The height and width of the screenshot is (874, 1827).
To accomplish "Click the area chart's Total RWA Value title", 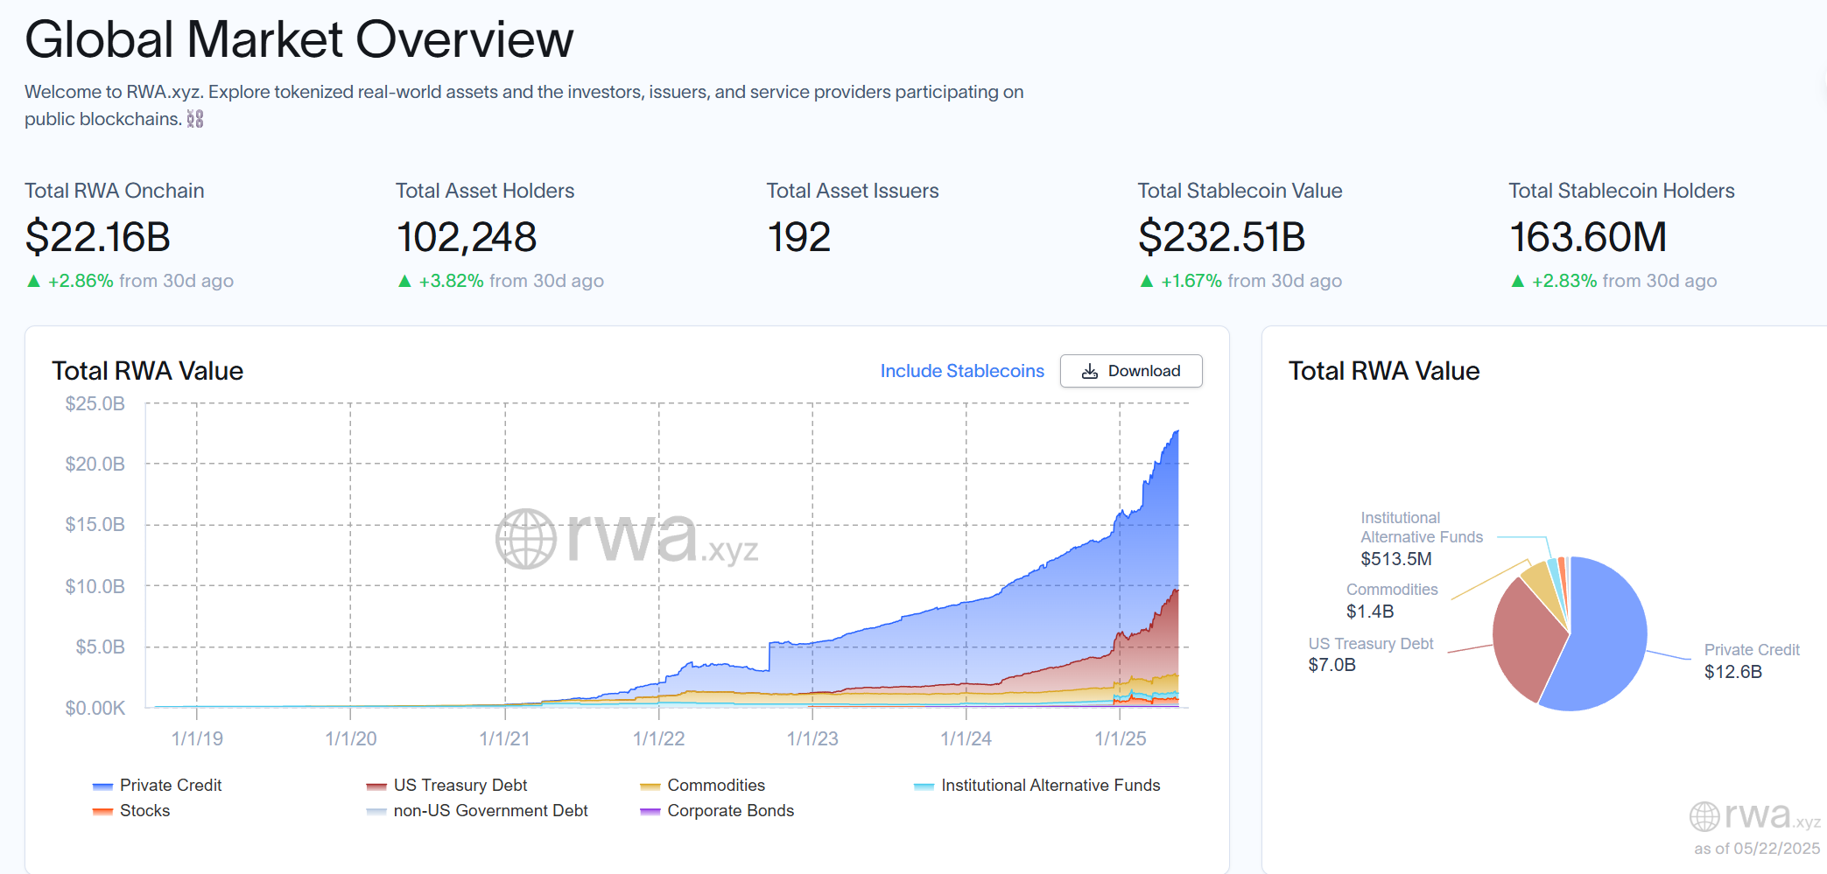I will click(148, 371).
